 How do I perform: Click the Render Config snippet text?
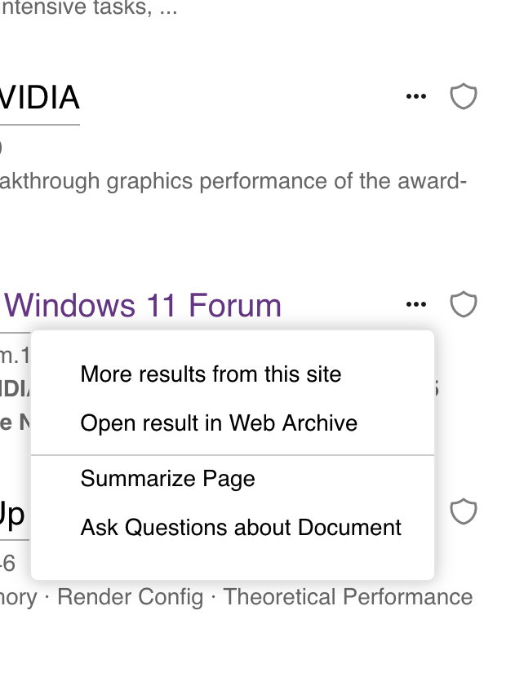point(130,597)
